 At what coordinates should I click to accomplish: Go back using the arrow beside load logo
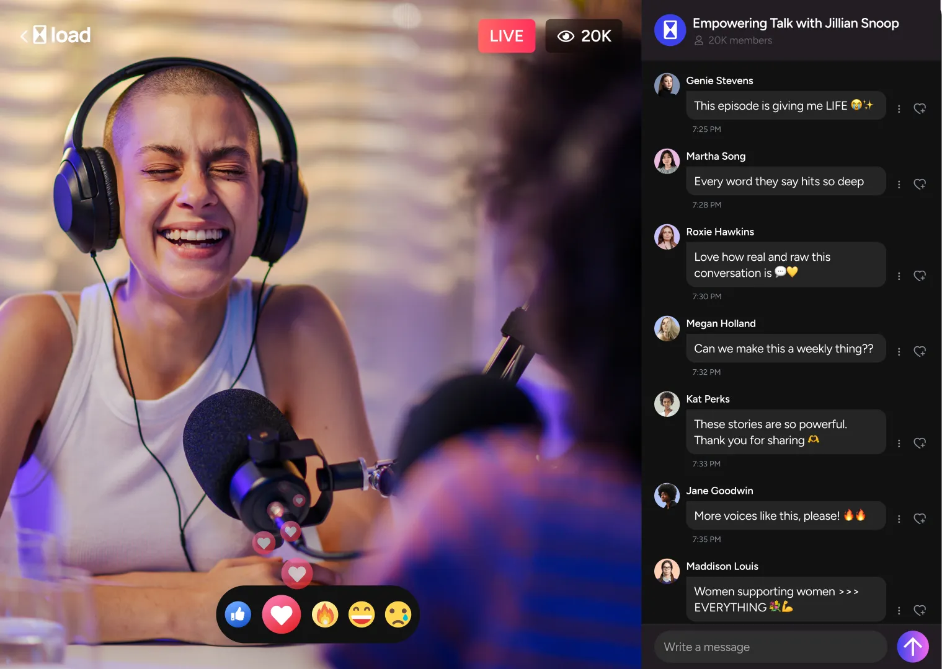[24, 36]
